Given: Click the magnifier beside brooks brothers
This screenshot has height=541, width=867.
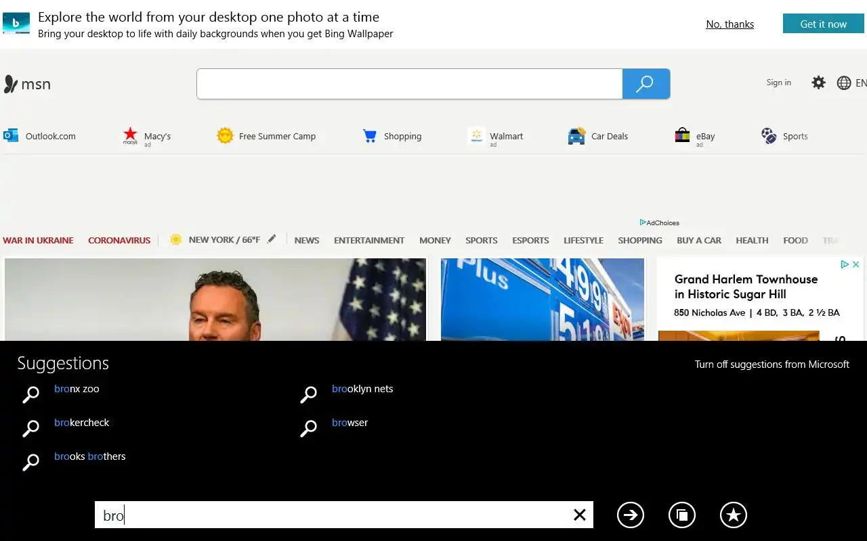Looking at the screenshot, I should [x=30, y=463].
